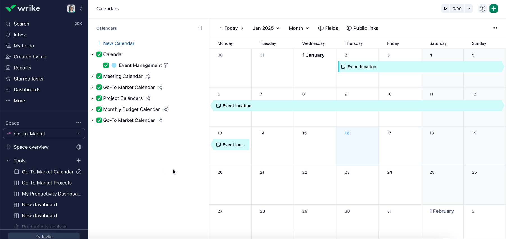Start the timer play button
This screenshot has height=239, width=506.
pos(445,9)
